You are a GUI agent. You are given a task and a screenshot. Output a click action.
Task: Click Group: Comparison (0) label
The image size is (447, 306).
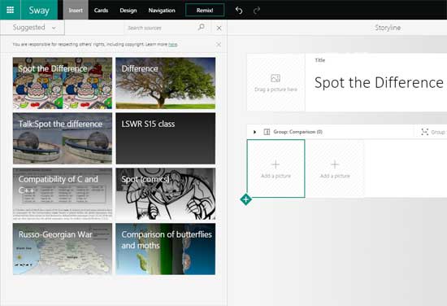(x=298, y=132)
